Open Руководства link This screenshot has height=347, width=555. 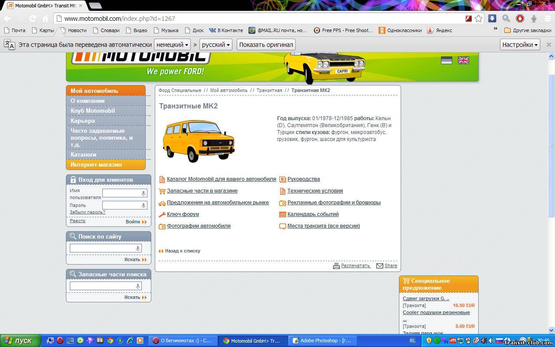click(304, 179)
